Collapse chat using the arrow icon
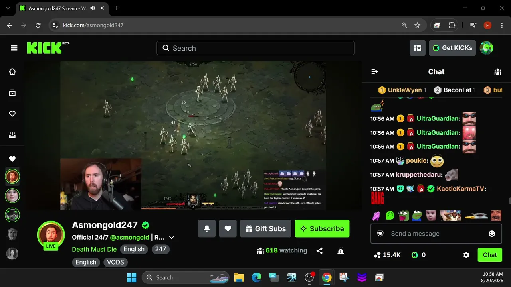Viewport: 511px width, 287px height. [374, 72]
